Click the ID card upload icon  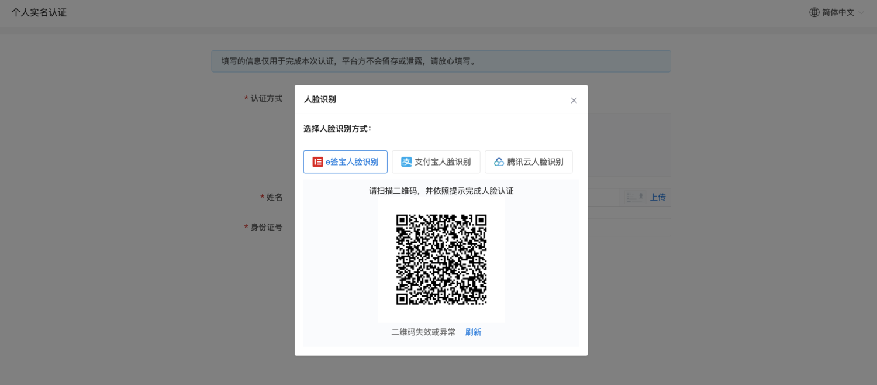[x=635, y=197]
